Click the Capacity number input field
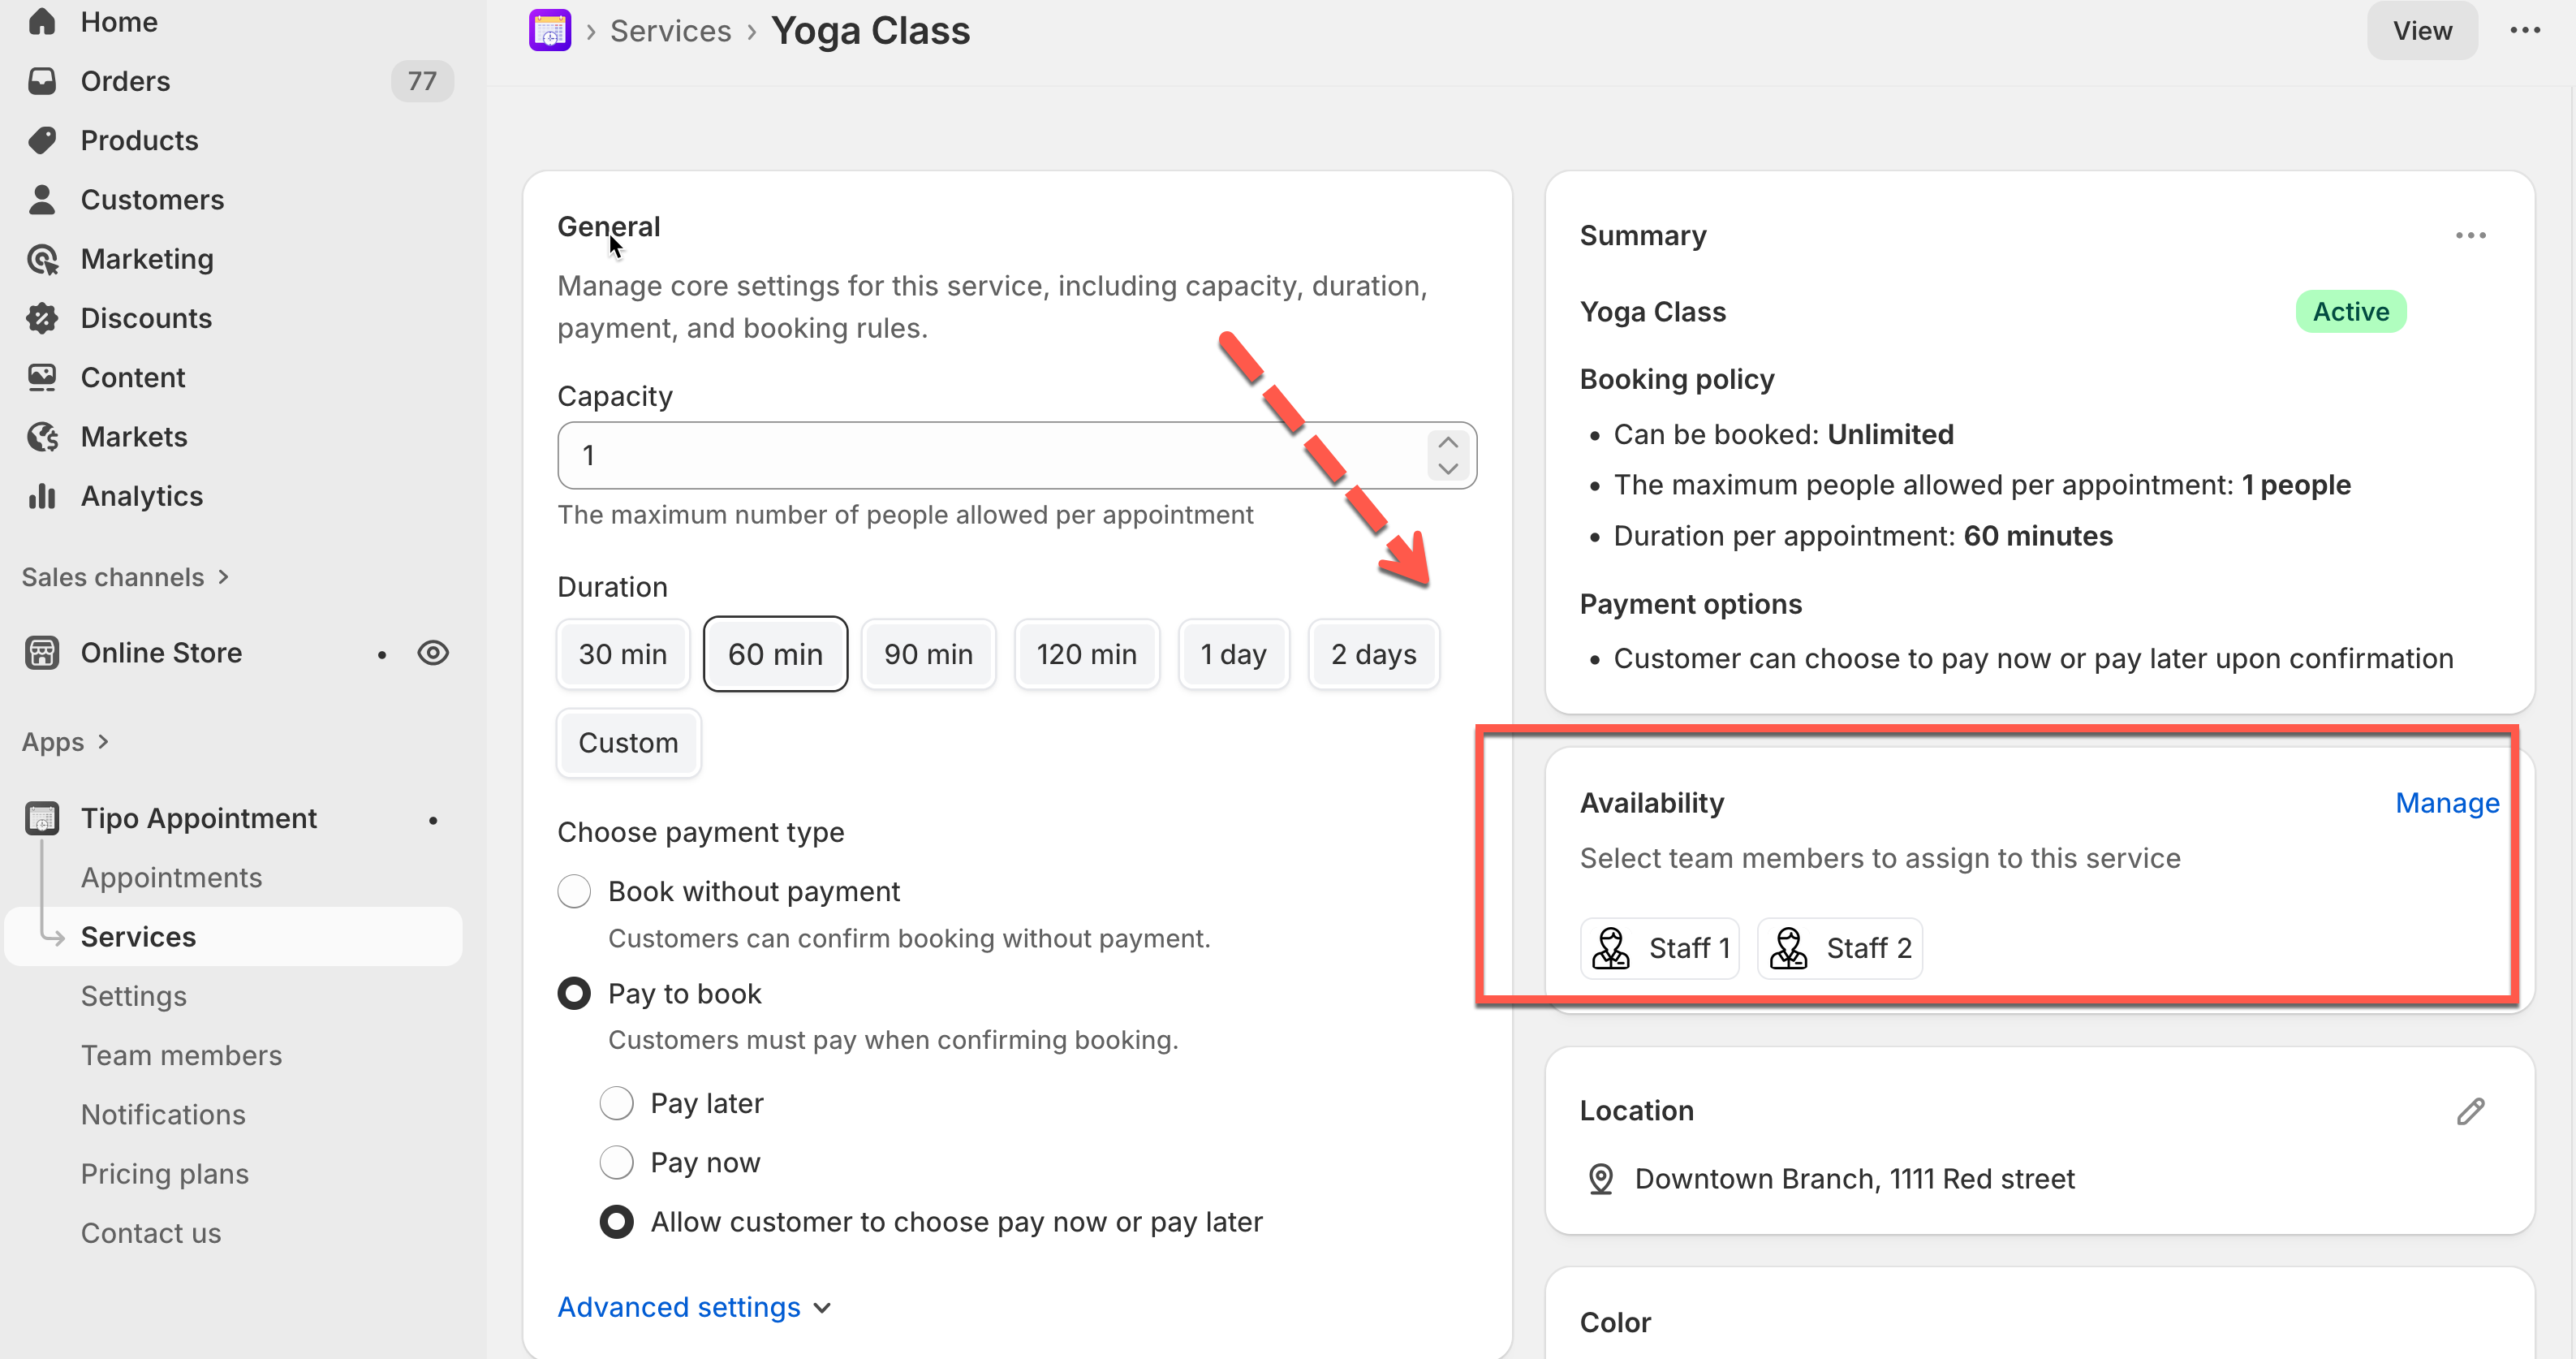Image resolution: width=2576 pixels, height=1359 pixels. (x=990, y=455)
